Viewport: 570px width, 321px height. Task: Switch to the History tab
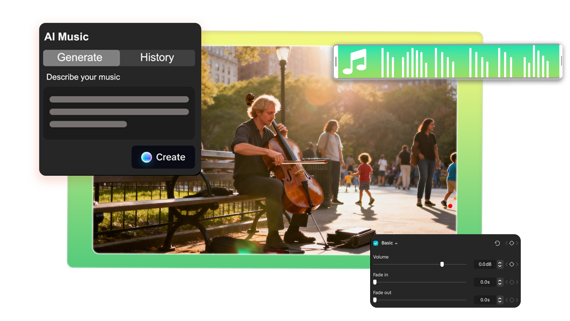(x=157, y=57)
